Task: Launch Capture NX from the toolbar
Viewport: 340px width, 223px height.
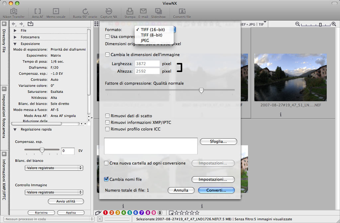Action: [x=109, y=13]
